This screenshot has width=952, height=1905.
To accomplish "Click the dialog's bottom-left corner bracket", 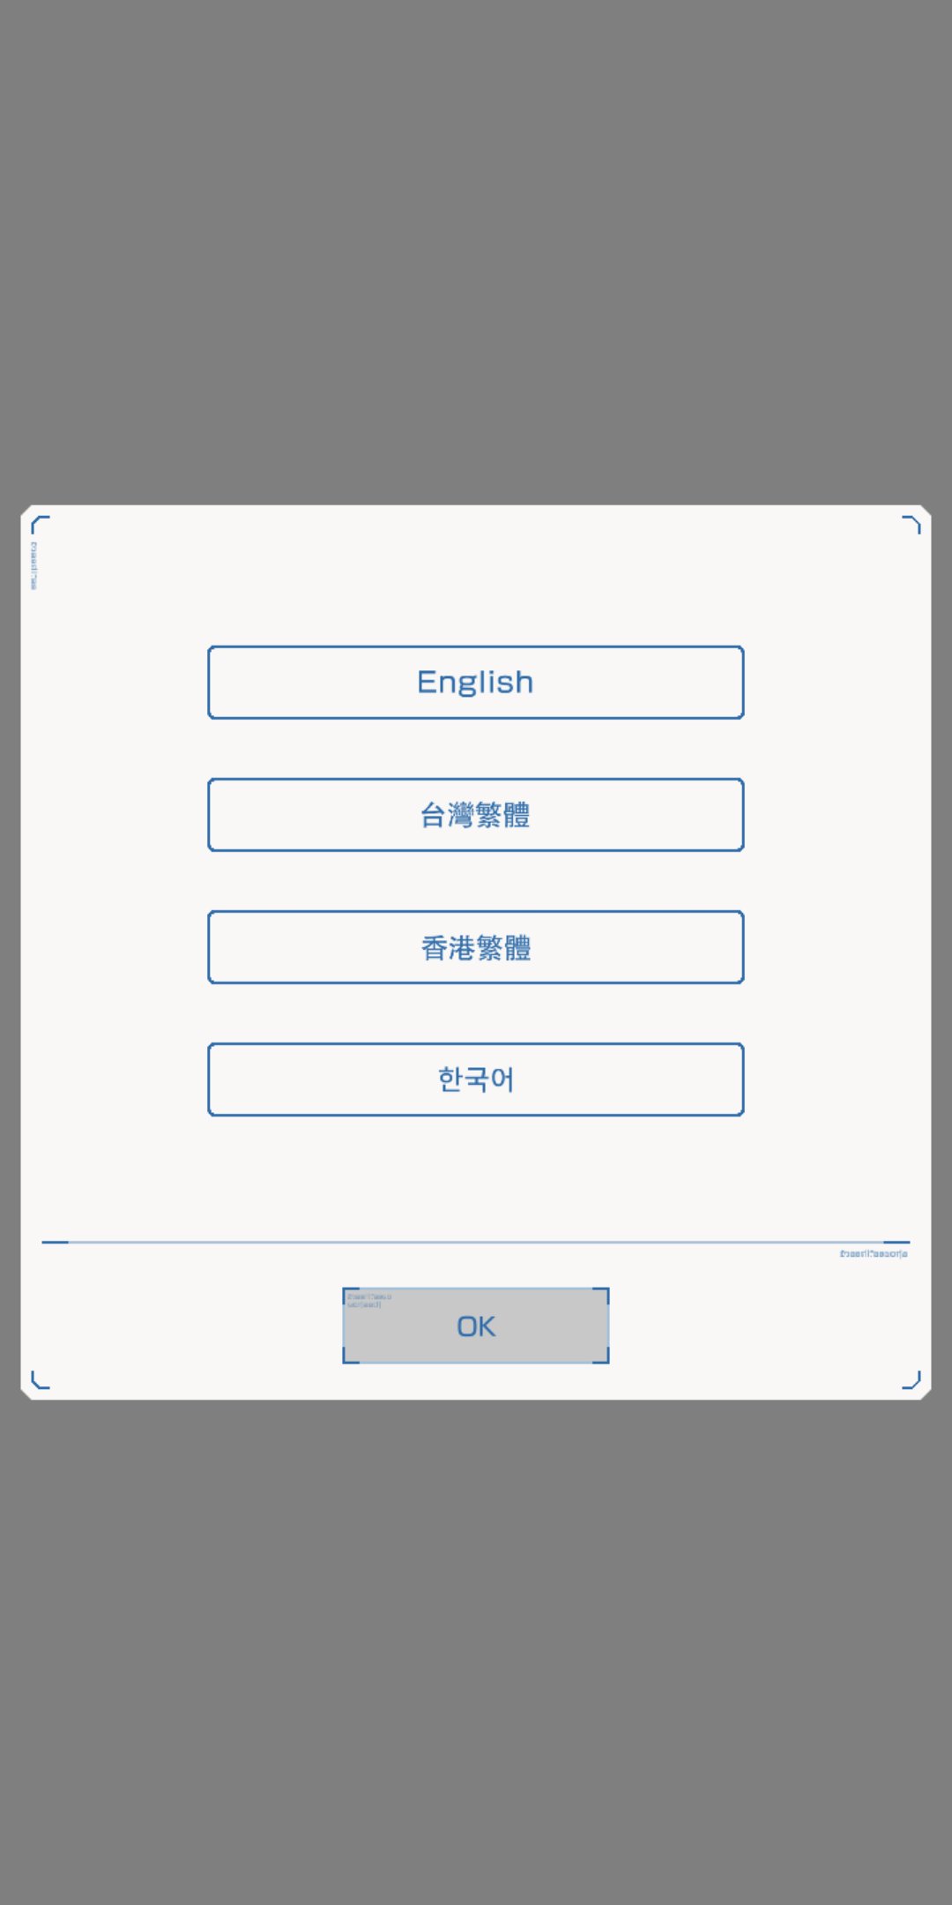I will 40,1380.
